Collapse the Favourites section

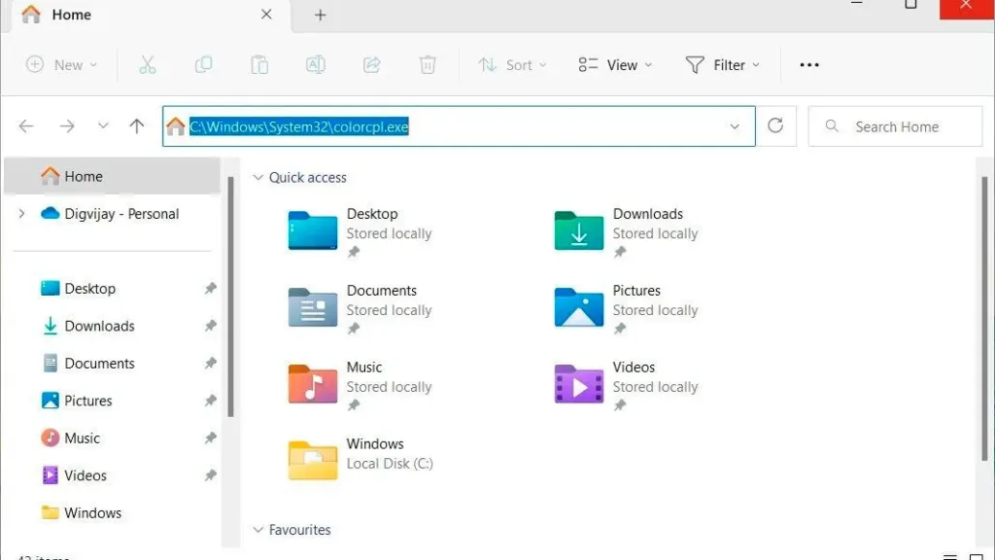[x=257, y=530]
